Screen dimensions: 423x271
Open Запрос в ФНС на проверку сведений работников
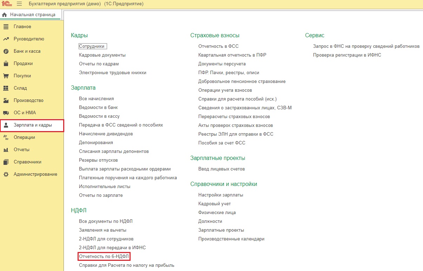click(x=366, y=46)
